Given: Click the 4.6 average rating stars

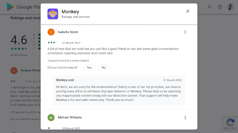Looking at the screenshot, I should 18,49.
